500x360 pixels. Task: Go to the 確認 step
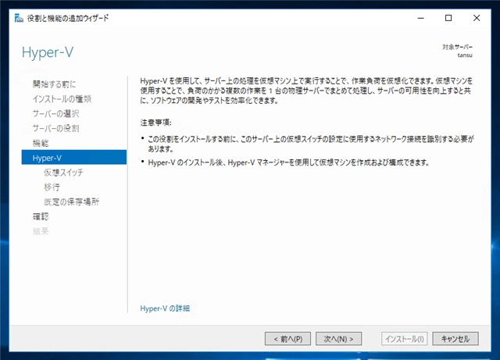pos(41,216)
